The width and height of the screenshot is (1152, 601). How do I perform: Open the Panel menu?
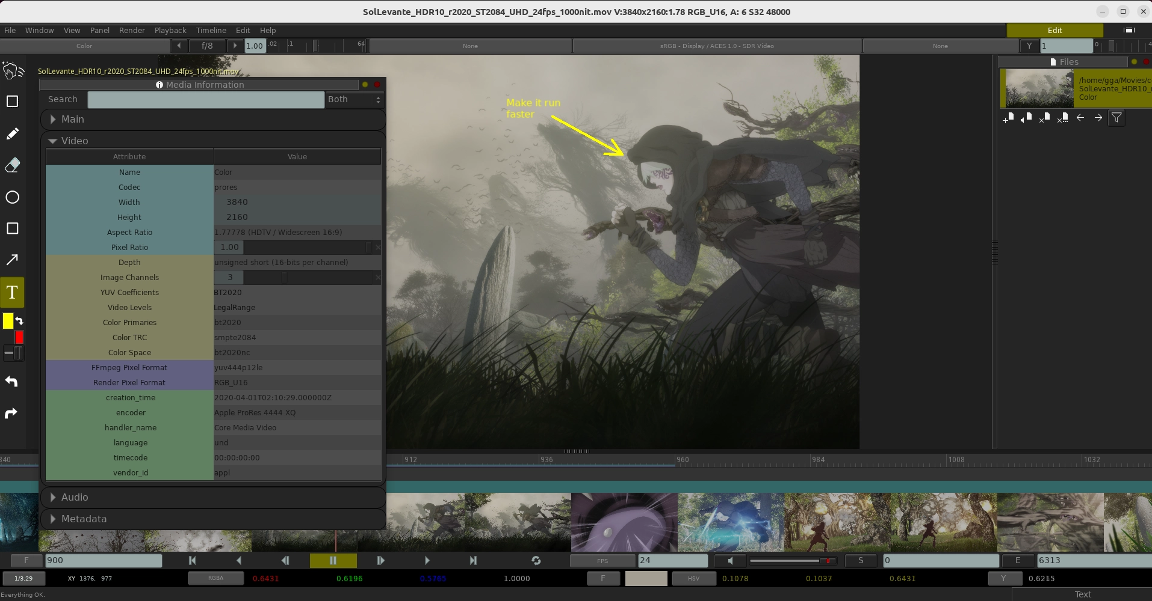(x=100, y=30)
